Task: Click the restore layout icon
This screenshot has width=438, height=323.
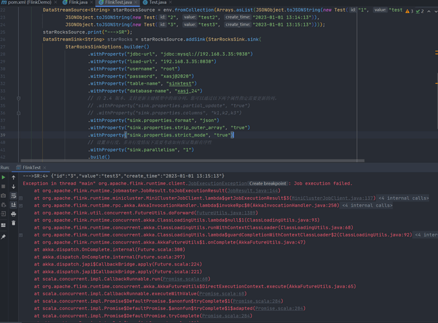Action: click(x=3, y=225)
